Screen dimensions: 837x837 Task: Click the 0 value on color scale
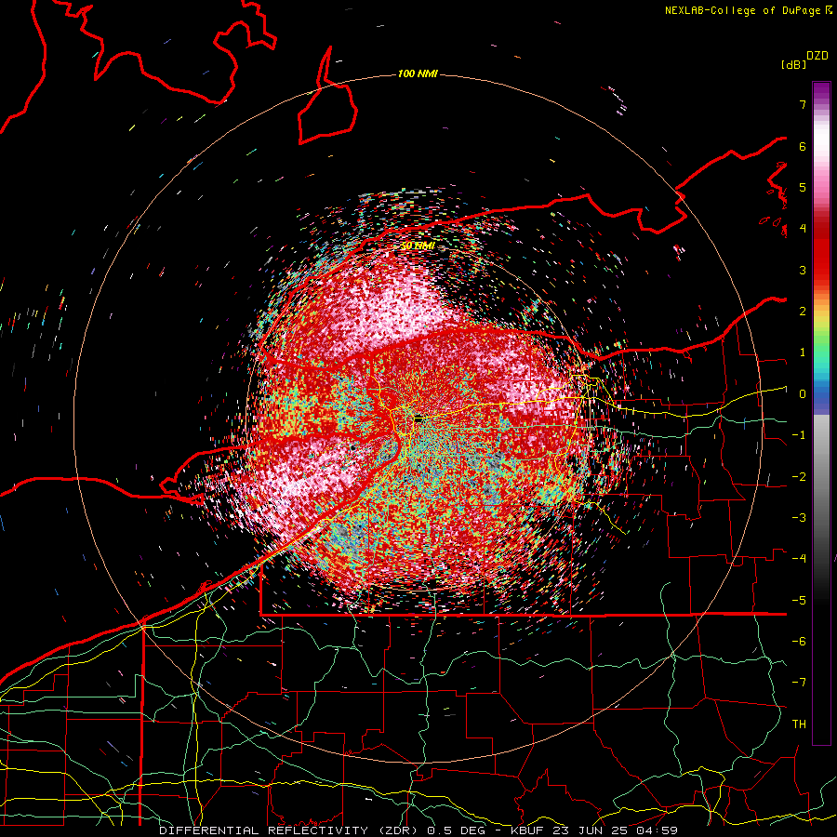coord(803,394)
